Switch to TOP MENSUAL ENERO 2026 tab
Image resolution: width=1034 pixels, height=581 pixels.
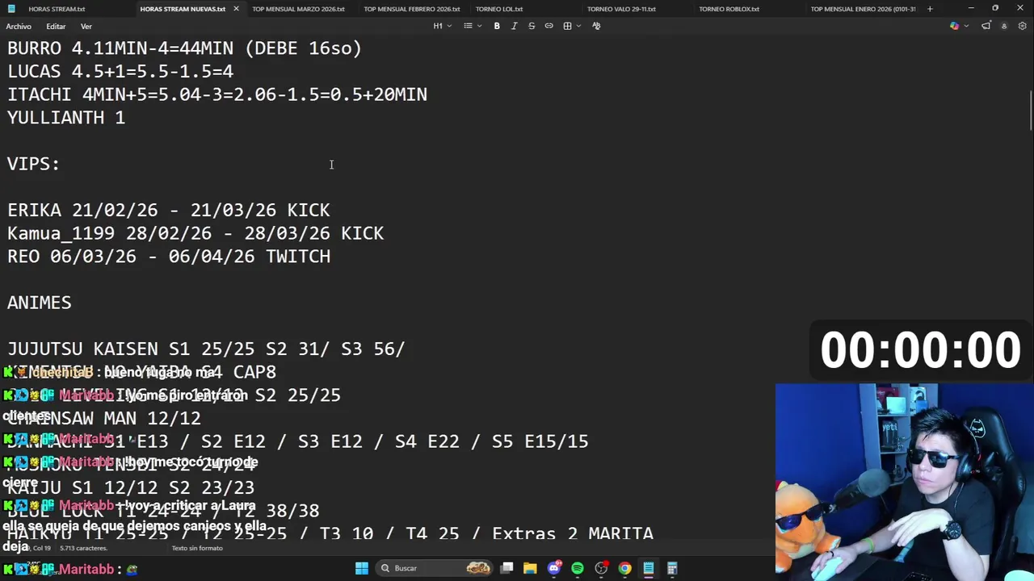pyautogui.click(x=863, y=9)
